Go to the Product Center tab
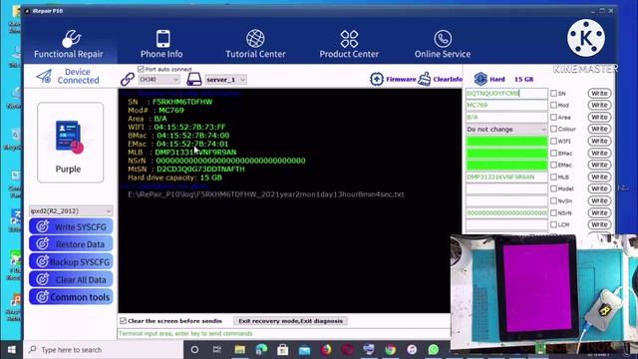The image size is (638, 359). click(349, 44)
